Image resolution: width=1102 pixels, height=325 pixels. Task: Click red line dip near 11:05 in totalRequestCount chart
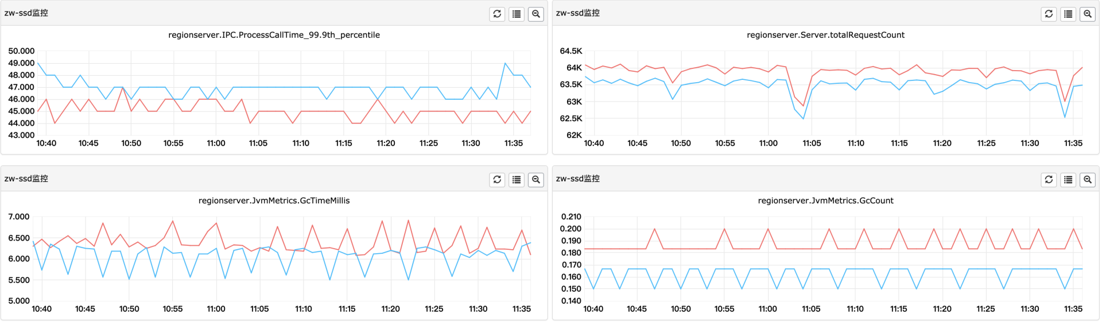coord(804,106)
